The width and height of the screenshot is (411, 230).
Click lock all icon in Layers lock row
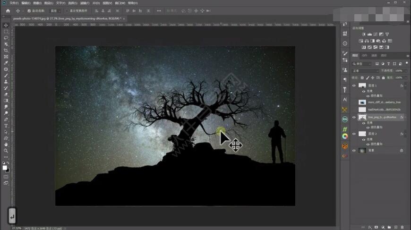[384, 78]
